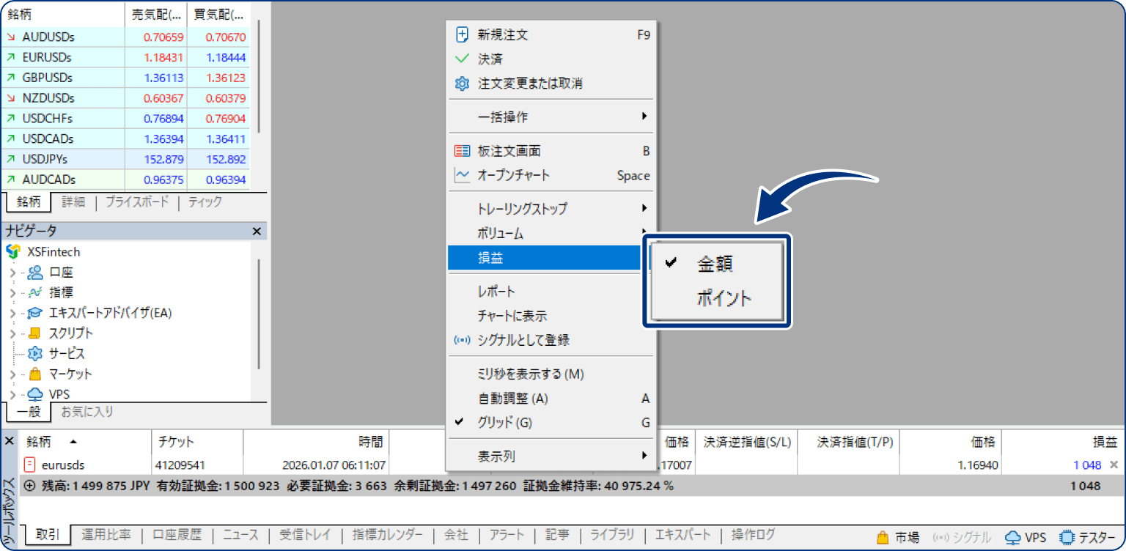
Task: Open the 運用比率 toolbox tab
Action: tap(106, 536)
